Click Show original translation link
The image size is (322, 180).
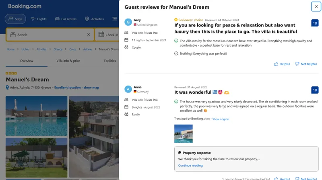(x=221, y=119)
